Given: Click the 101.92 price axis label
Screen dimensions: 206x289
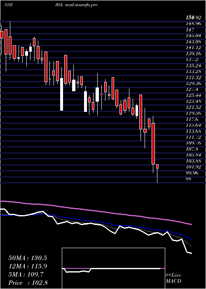Looking at the screenshot, I should [x=193, y=167].
